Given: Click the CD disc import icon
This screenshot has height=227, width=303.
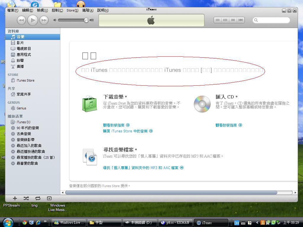Looking at the screenshot, I should click(202, 104).
